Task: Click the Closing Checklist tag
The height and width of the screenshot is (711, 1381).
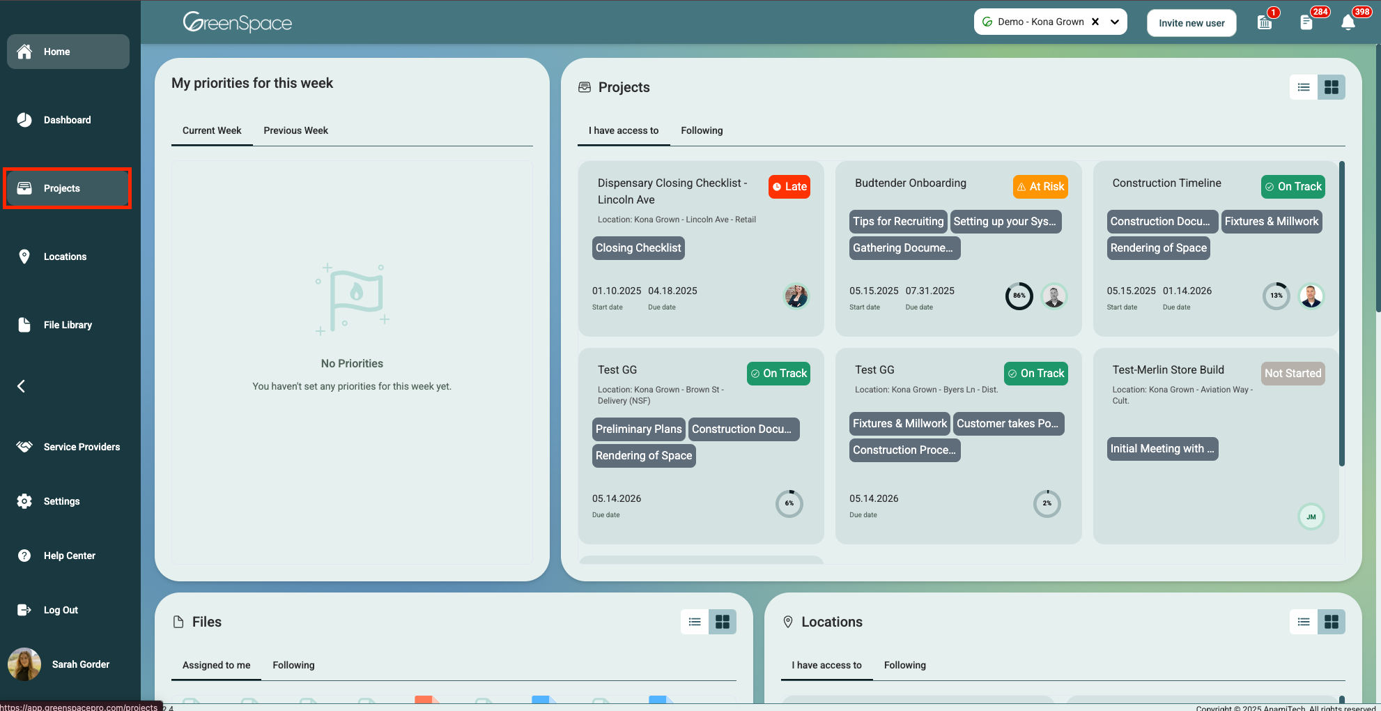Action: (x=638, y=248)
